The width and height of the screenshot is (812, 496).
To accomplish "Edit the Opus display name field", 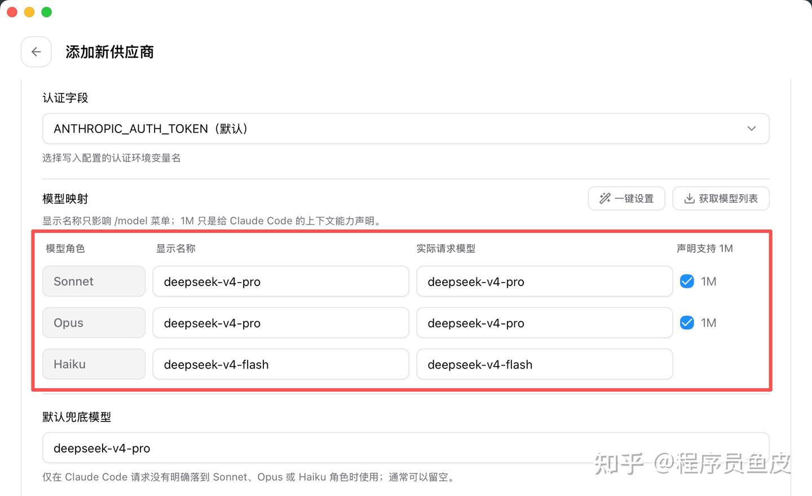I will pyautogui.click(x=281, y=323).
